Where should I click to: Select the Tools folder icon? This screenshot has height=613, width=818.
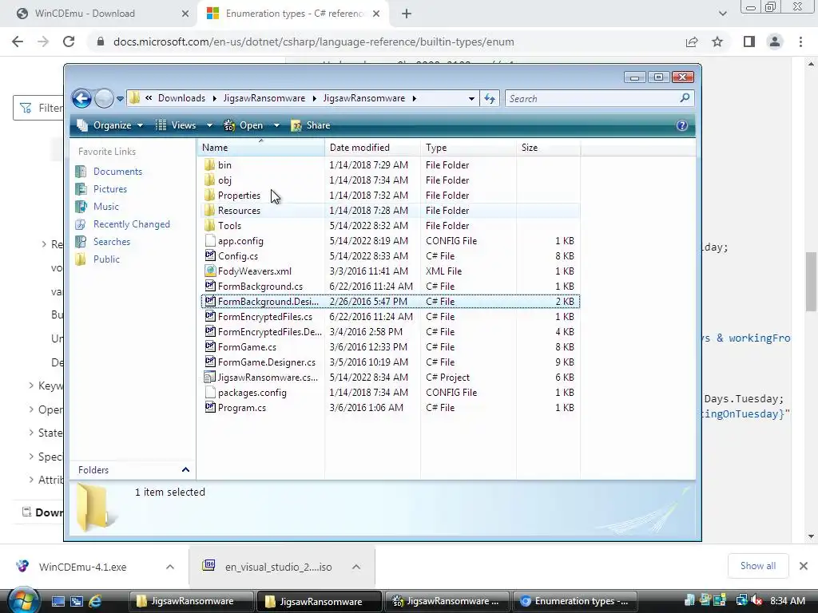[210, 225]
